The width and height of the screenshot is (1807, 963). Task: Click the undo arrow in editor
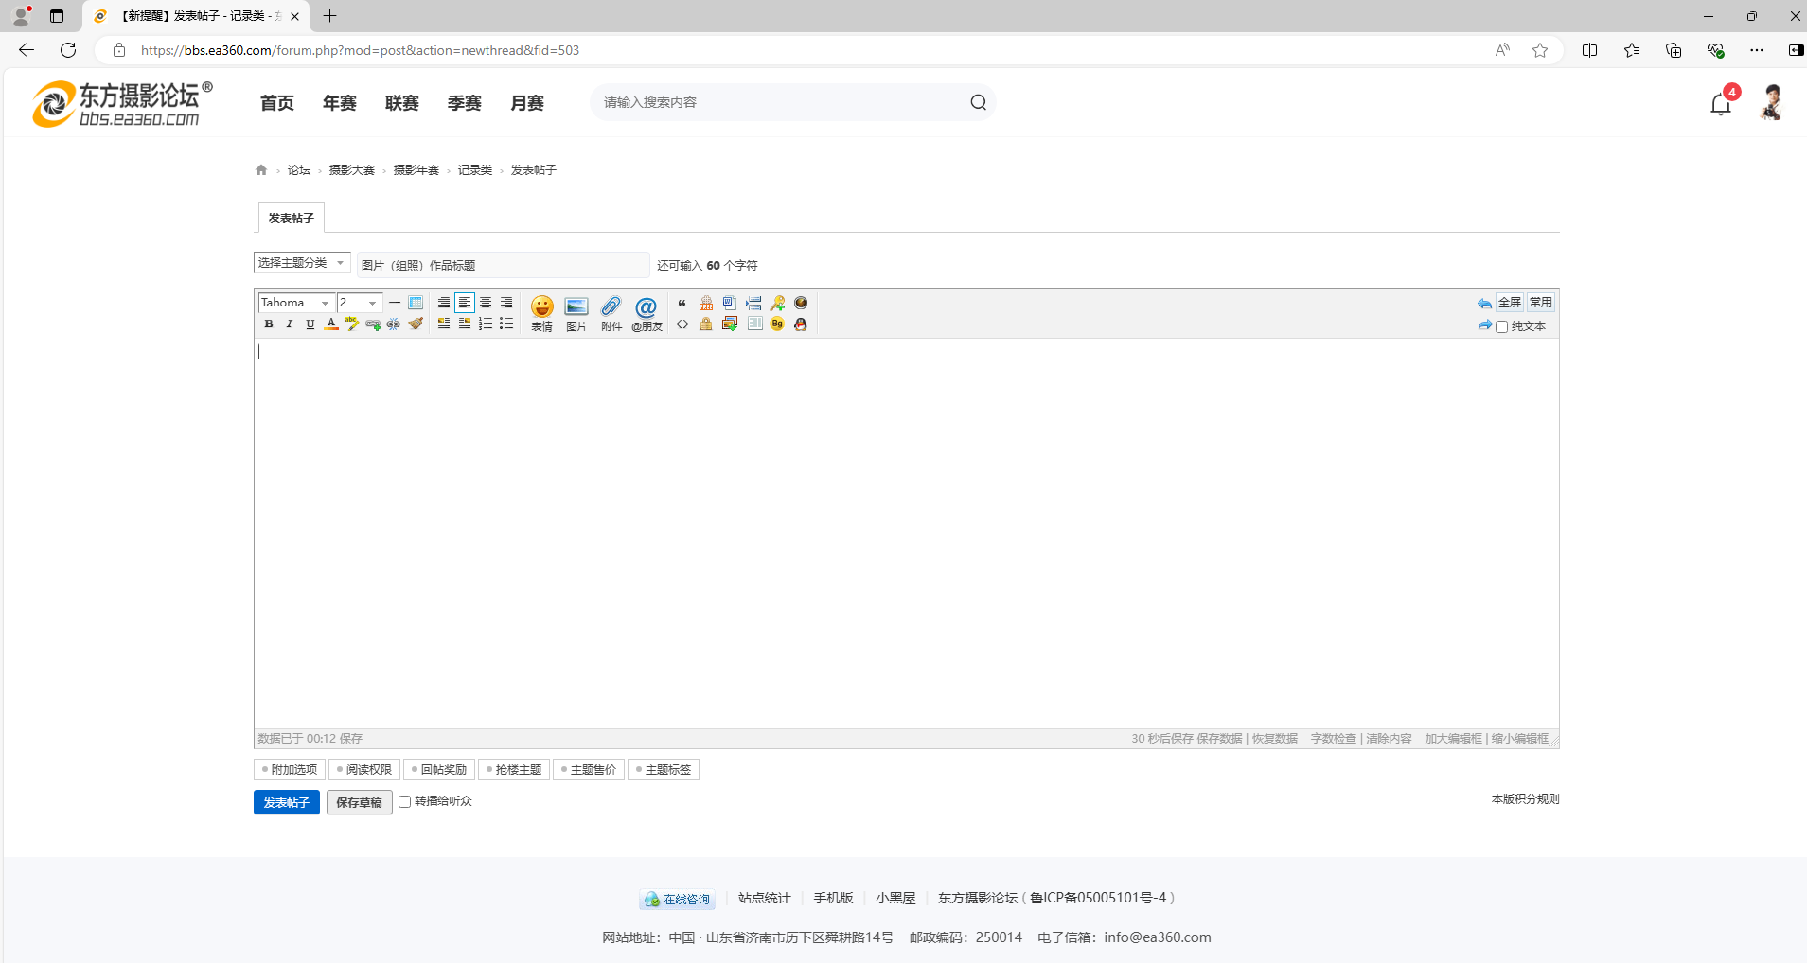pyautogui.click(x=1483, y=304)
